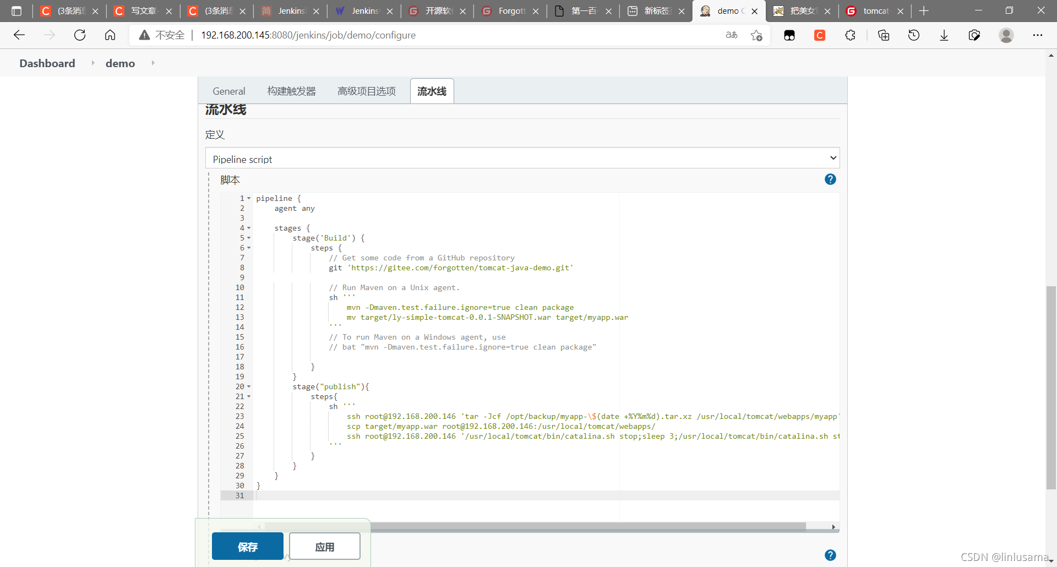The height and width of the screenshot is (567, 1057).
Task: Open the demo breadcrumb link
Action: coord(120,63)
